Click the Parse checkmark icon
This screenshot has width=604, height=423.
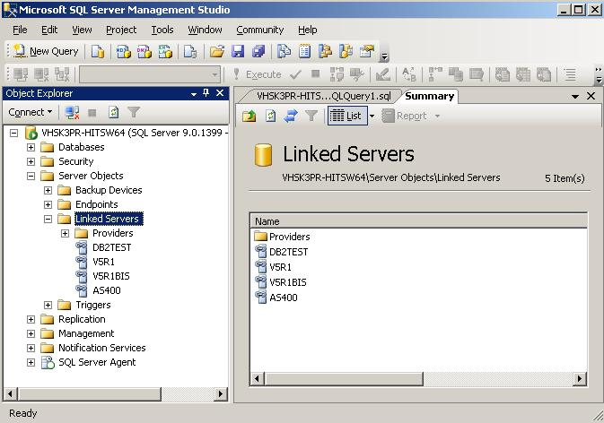pos(295,74)
